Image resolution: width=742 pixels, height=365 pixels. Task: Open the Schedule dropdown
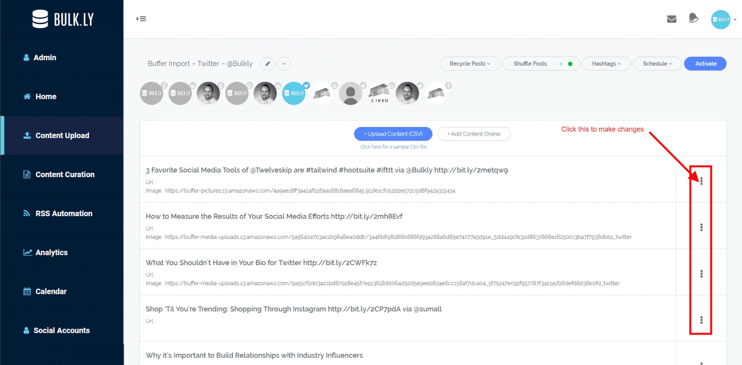coord(657,63)
